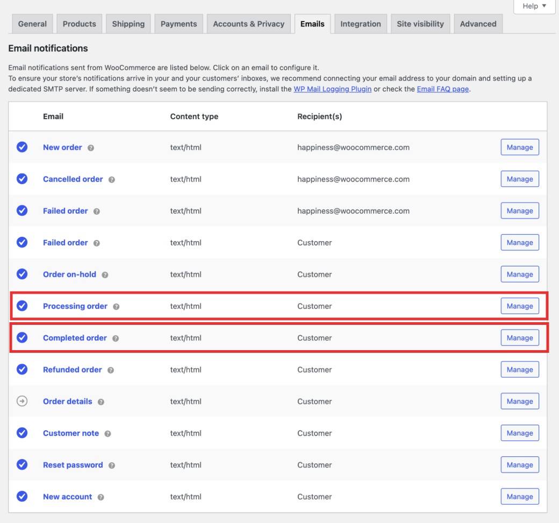Open the Processing order email link
Viewport: 559px width, 523px height.
tap(75, 306)
